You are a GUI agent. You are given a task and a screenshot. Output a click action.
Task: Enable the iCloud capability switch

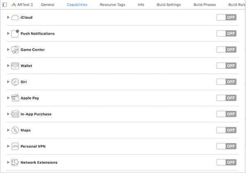click(x=226, y=18)
